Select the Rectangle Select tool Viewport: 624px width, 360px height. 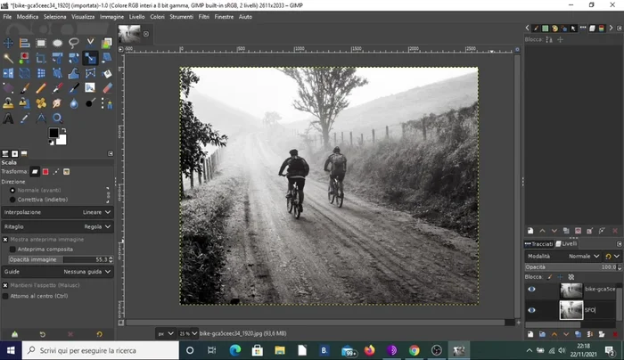(41, 43)
